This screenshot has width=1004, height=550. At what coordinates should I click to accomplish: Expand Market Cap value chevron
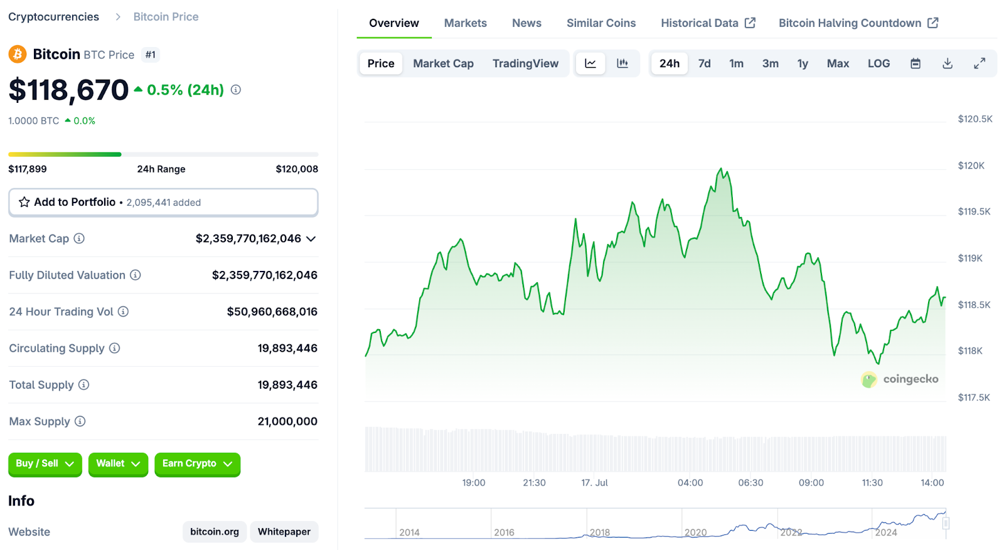coord(311,238)
